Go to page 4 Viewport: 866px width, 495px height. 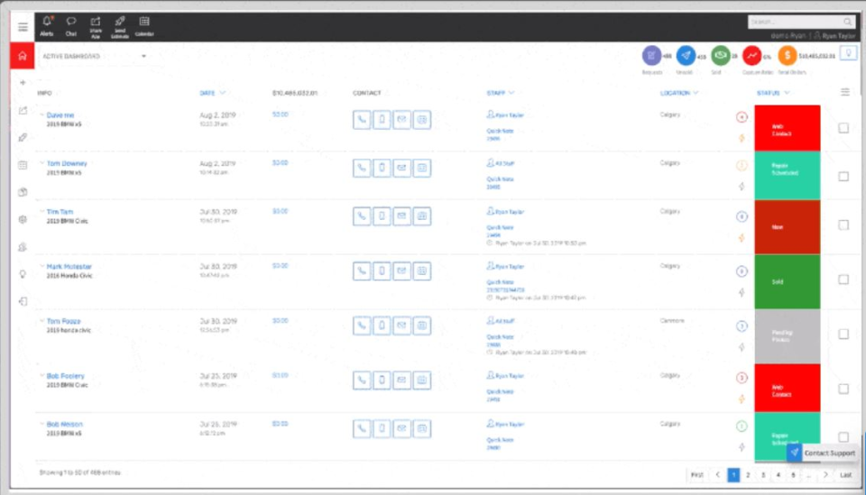pyautogui.click(x=778, y=474)
